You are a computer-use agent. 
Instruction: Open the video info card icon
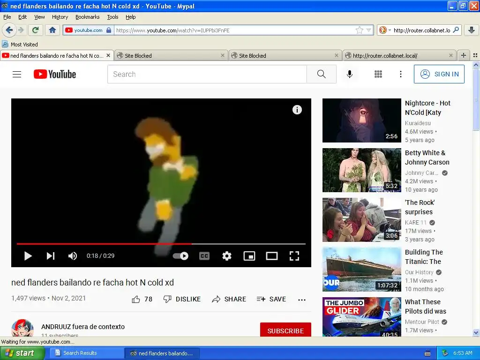click(297, 110)
